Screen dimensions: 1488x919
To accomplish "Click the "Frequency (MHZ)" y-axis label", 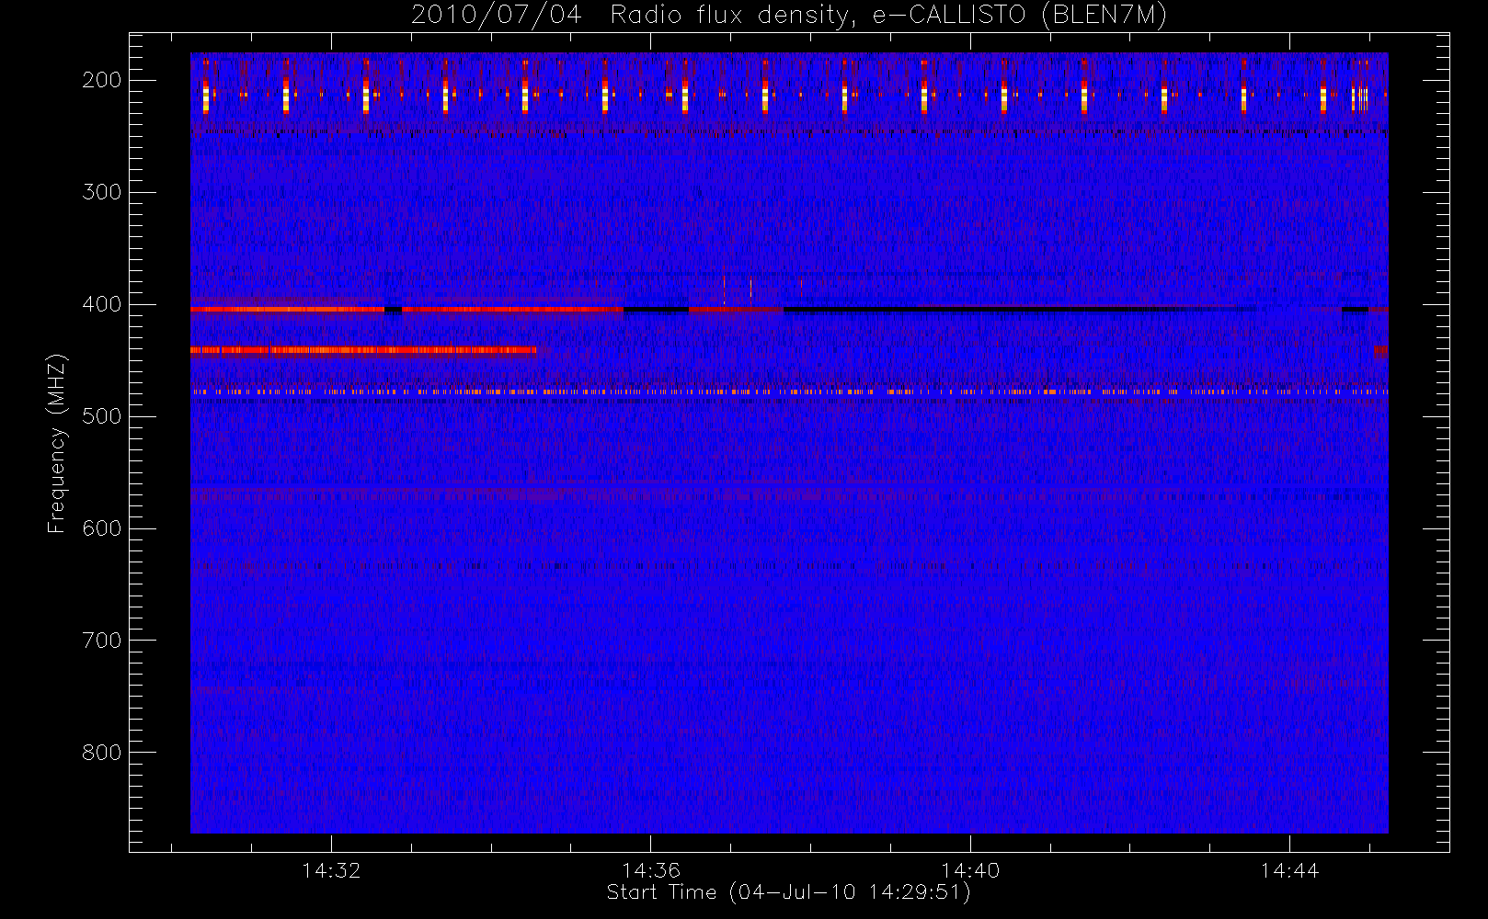I will [x=57, y=443].
